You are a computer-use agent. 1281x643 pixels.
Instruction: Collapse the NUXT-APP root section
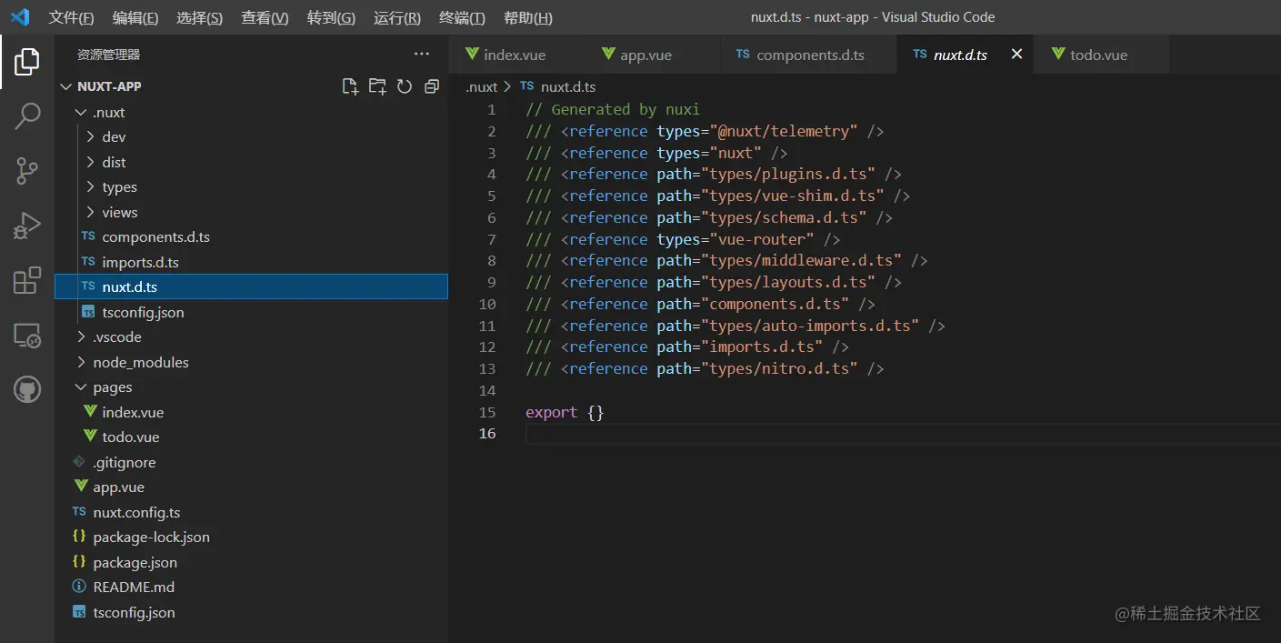[x=65, y=86]
